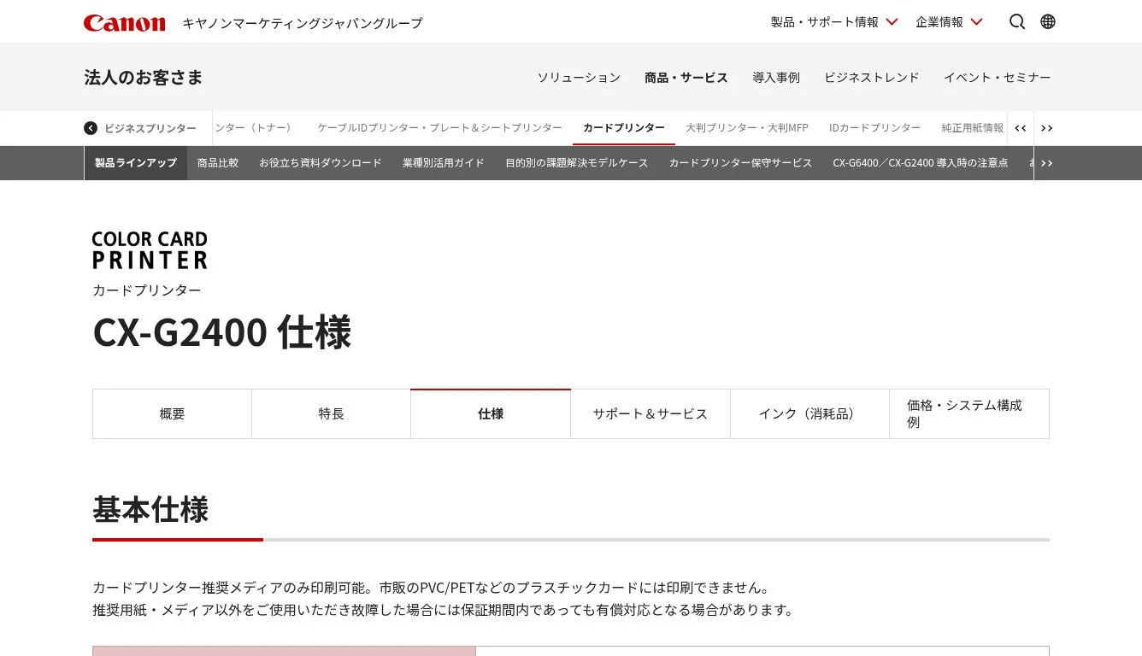Screen dimensions: 1142x656
Task: Switch to the サポート＆サービス tab
Action: coord(650,414)
